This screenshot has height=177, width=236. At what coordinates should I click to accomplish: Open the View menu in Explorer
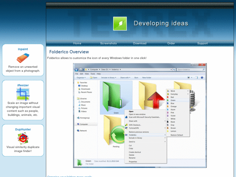tap(87, 74)
